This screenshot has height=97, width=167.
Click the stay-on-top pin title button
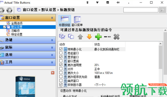pos(118,3)
